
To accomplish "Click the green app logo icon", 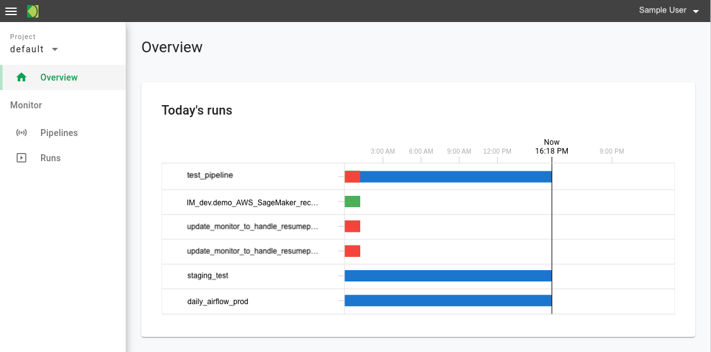I will tap(33, 11).
